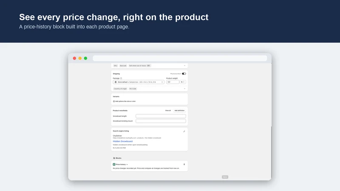Click the info icon next to Package

(121, 79)
